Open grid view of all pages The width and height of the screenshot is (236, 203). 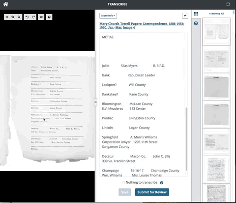[x=196, y=14]
